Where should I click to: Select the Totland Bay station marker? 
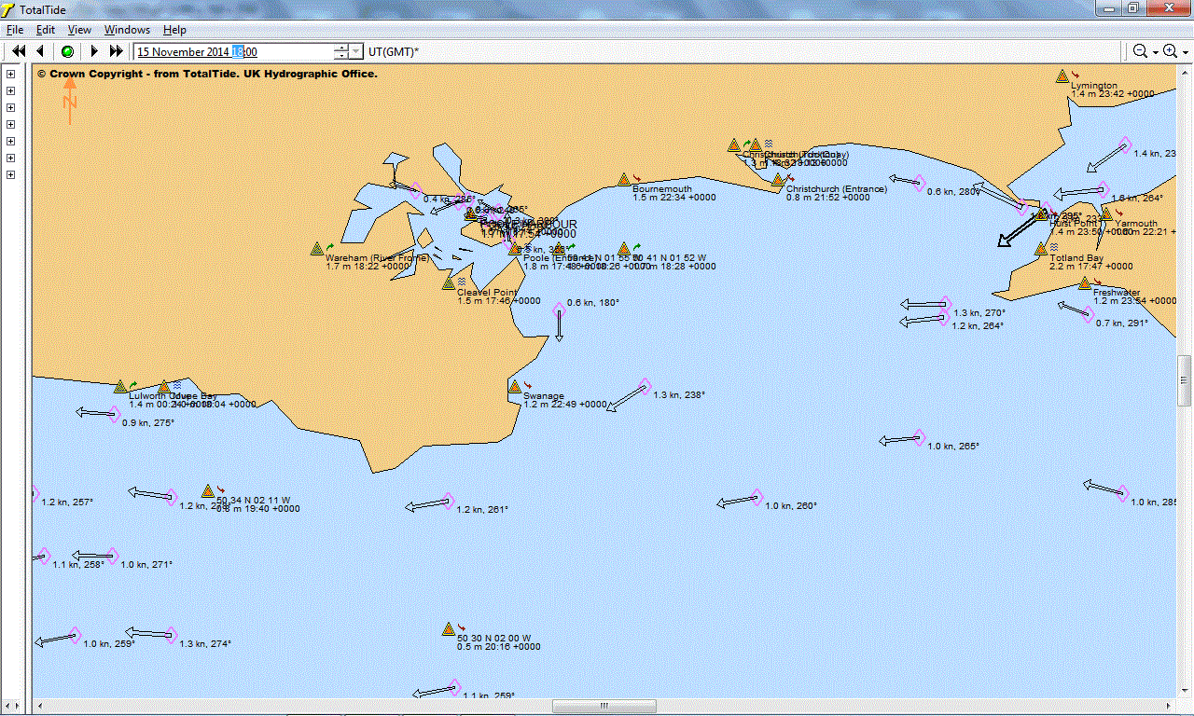point(1041,249)
